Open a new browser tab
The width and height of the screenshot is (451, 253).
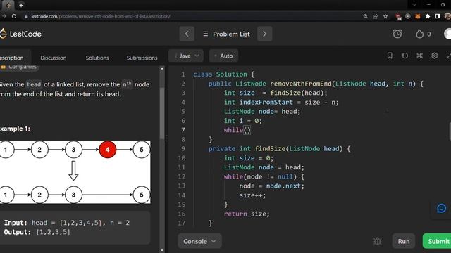pyautogui.click(x=21, y=5)
